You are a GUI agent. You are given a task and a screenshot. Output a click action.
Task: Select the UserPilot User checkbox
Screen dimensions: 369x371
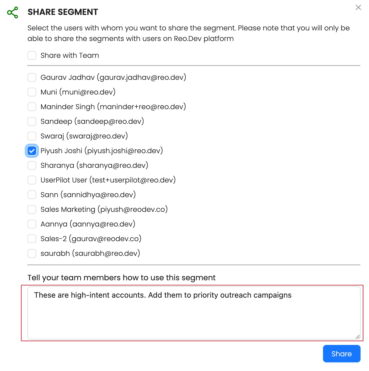32,180
